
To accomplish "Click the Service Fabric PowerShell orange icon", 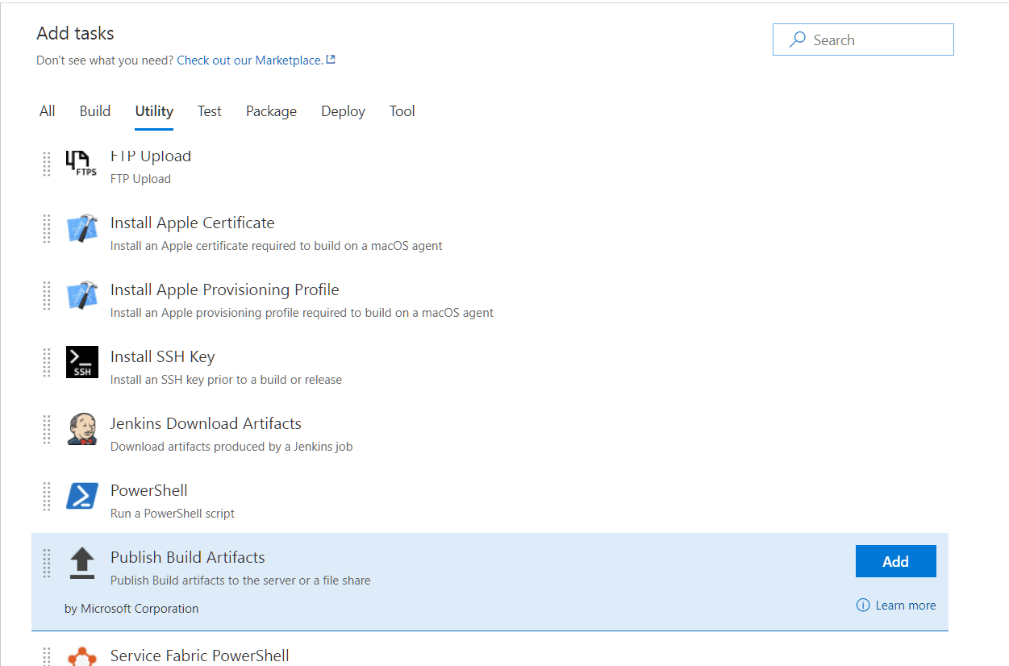I will click(x=81, y=656).
